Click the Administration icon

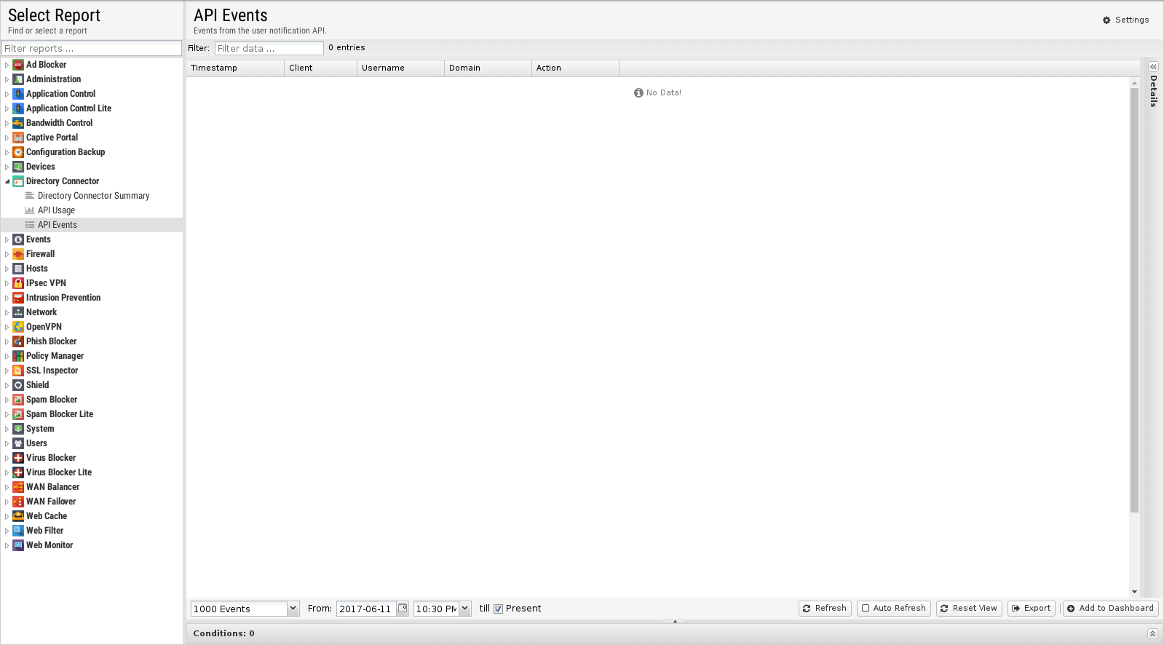18,79
